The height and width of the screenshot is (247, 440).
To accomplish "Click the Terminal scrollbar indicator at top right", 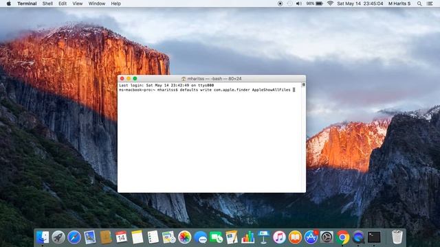I will (x=303, y=84).
